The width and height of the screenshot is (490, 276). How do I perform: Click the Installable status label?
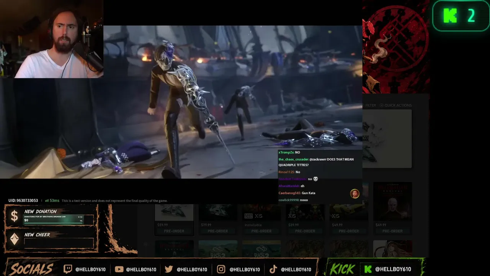point(253,225)
